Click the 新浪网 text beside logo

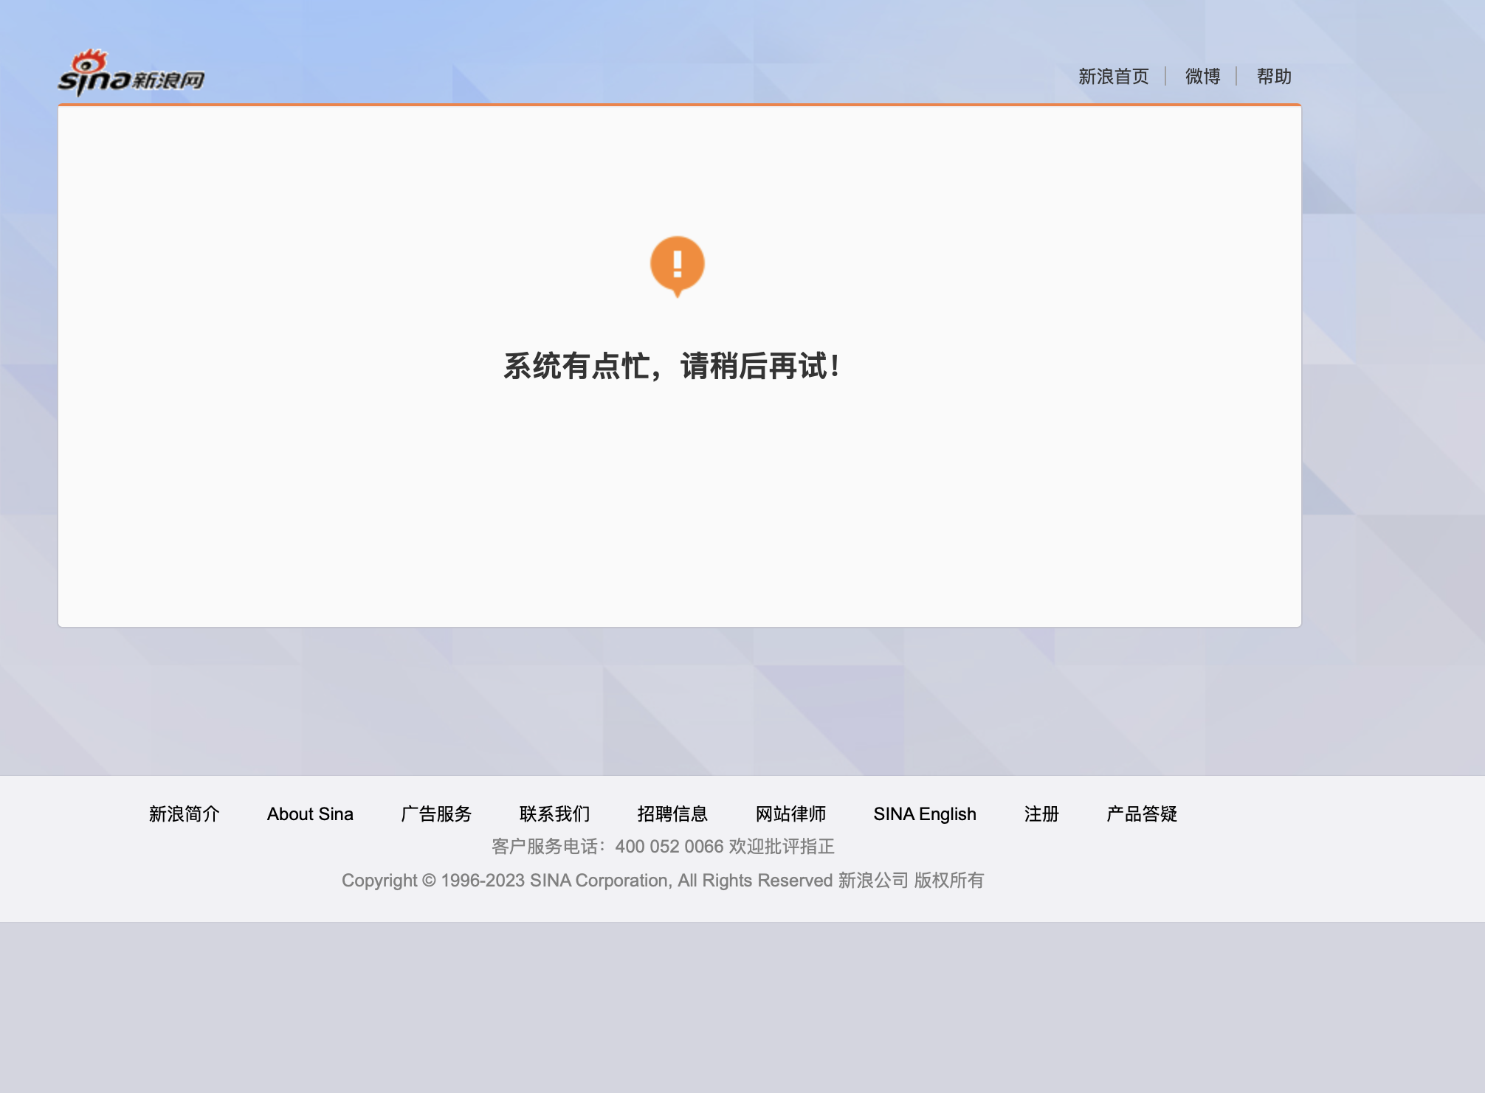[168, 80]
